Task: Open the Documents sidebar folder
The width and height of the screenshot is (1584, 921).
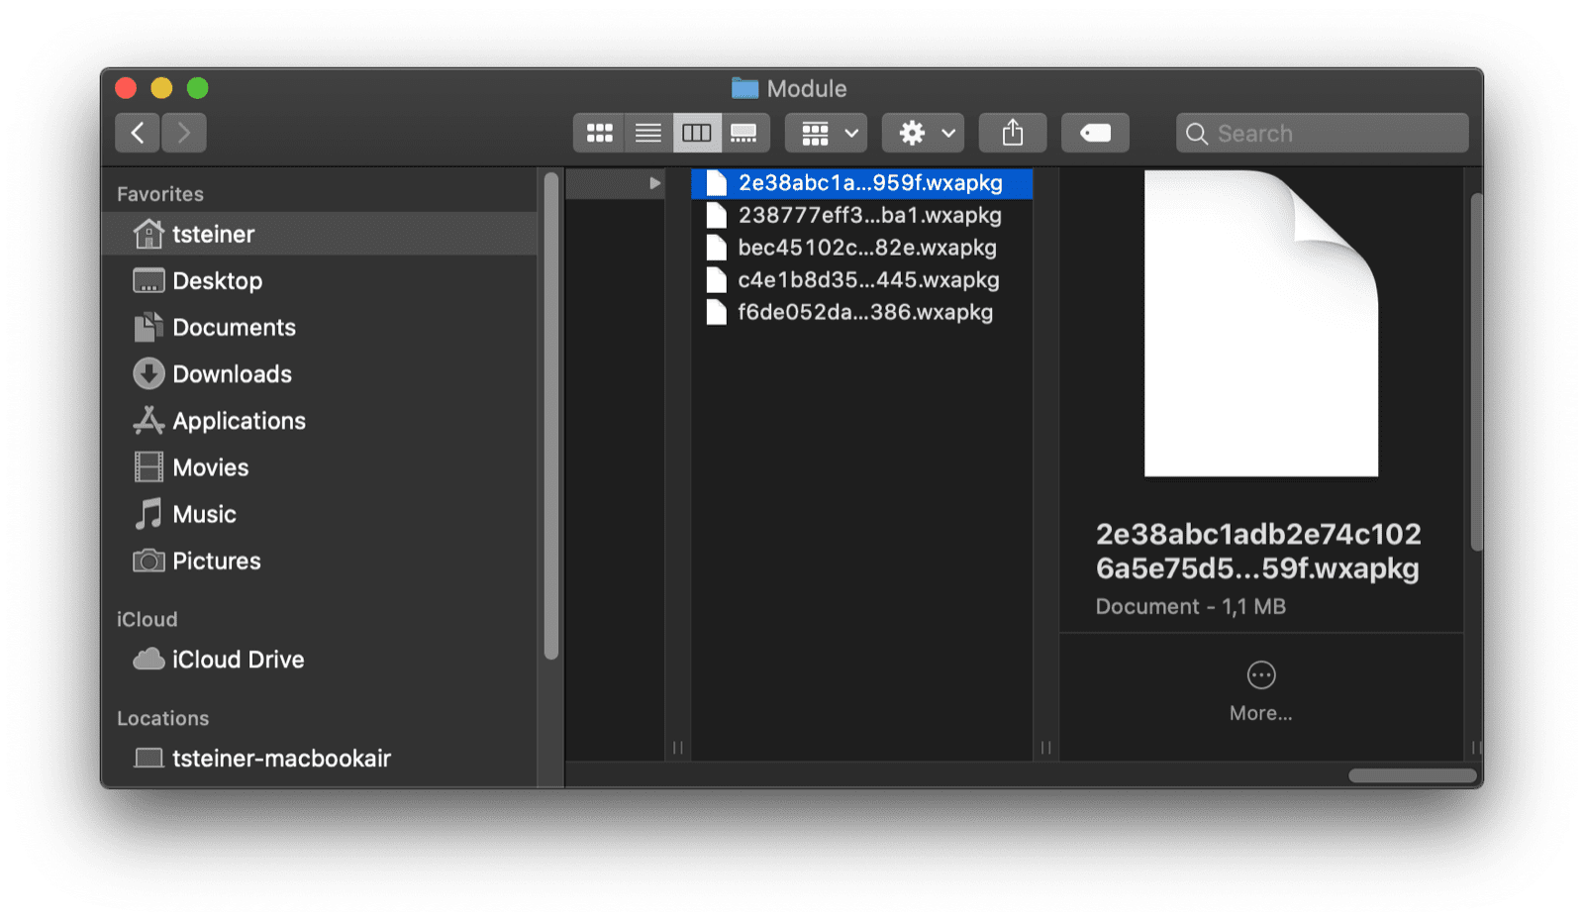Action: tap(234, 327)
